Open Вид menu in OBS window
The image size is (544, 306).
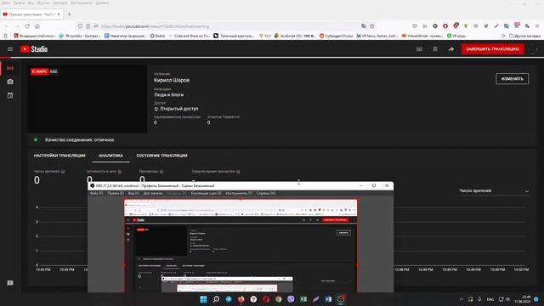[x=133, y=193]
